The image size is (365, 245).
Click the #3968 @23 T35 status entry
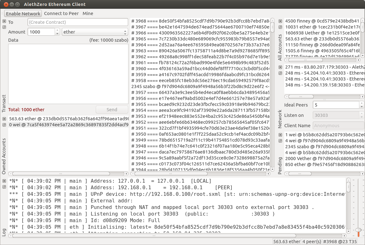coord(340,242)
